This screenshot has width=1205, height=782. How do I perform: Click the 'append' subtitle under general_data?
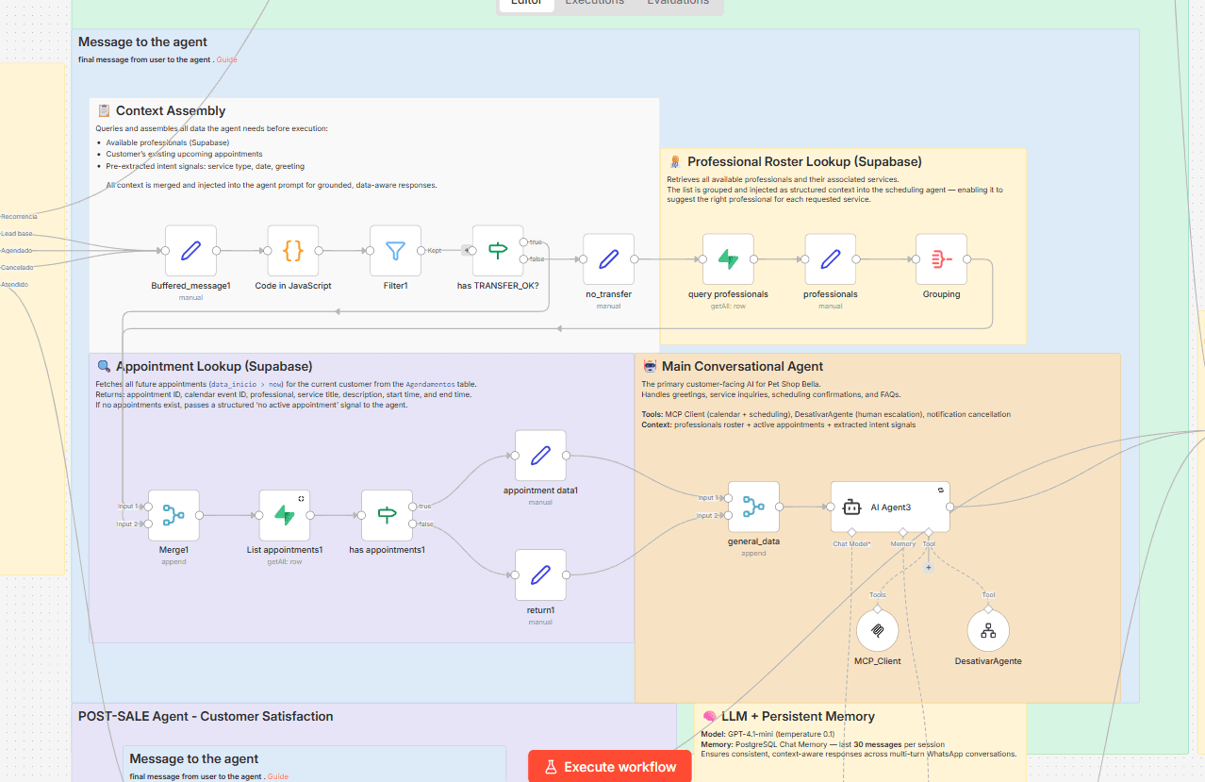coord(753,554)
